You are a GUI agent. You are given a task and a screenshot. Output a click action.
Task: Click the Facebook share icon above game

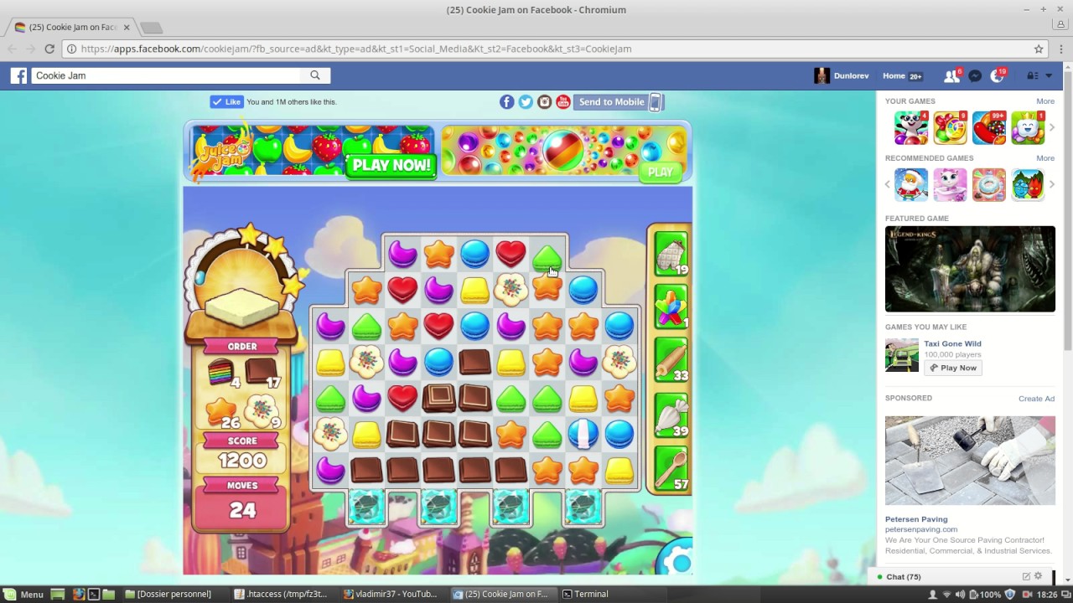pos(506,102)
